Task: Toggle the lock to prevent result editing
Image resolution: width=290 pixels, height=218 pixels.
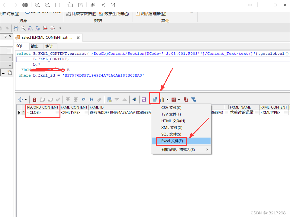Action: click(x=34, y=99)
